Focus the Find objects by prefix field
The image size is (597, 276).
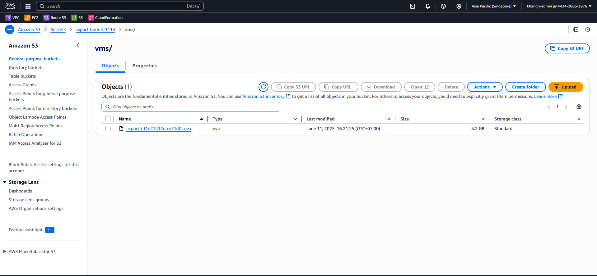pos(191,107)
